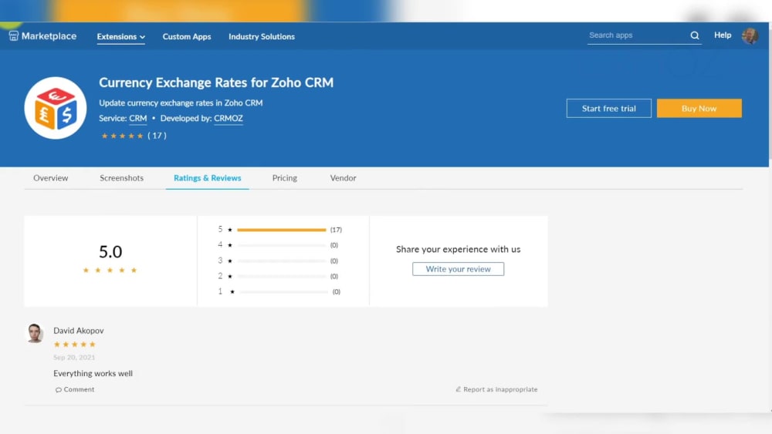Select the Ratings & Reviews tab

pyautogui.click(x=207, y=178)
